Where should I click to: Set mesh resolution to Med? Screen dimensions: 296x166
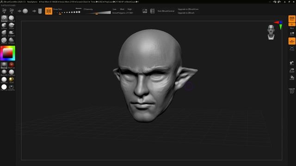(x=122, y=9)
